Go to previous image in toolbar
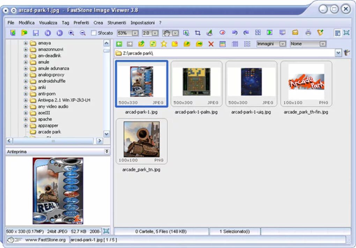The image size is (356, 248). coord(48,33)
